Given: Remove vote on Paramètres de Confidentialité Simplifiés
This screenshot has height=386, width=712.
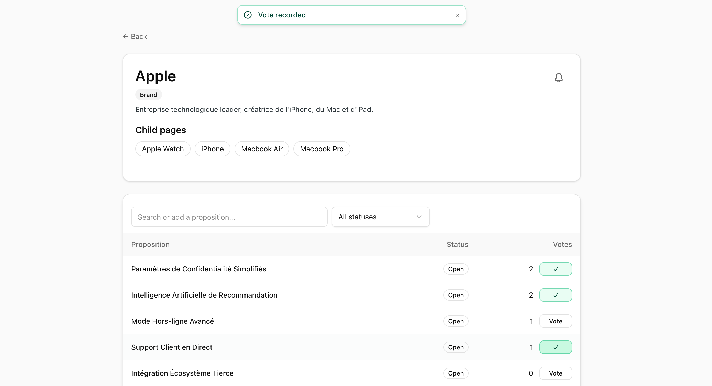Looking at the screenshot, I should coord(555,269).
